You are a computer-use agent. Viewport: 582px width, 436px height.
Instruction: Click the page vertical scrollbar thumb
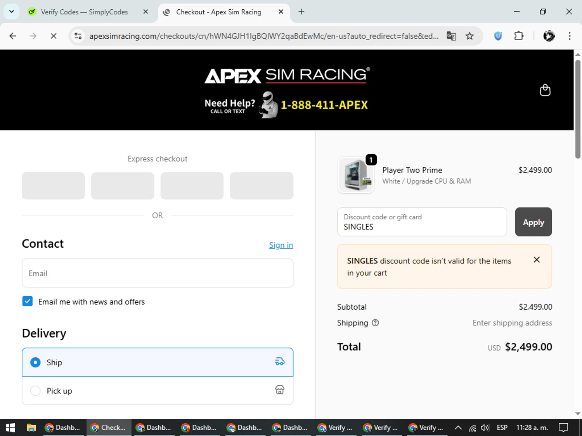[x=578, y=109]
